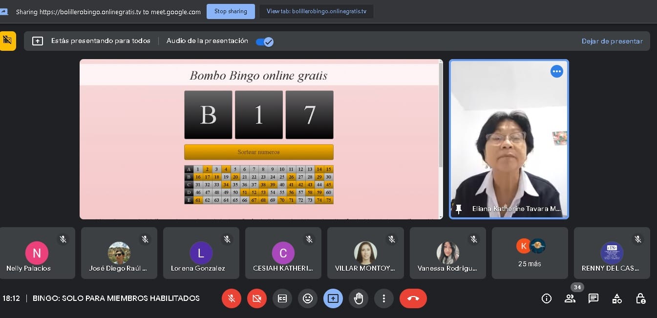Screen dimensions: 657x318
Task: Click number 17 in the bingo grid
Action: [208, 177]
